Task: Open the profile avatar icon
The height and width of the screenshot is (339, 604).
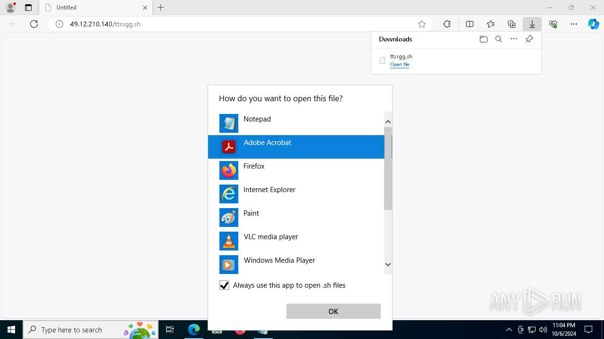Action: pyautogui.click(x=10, y=8)
